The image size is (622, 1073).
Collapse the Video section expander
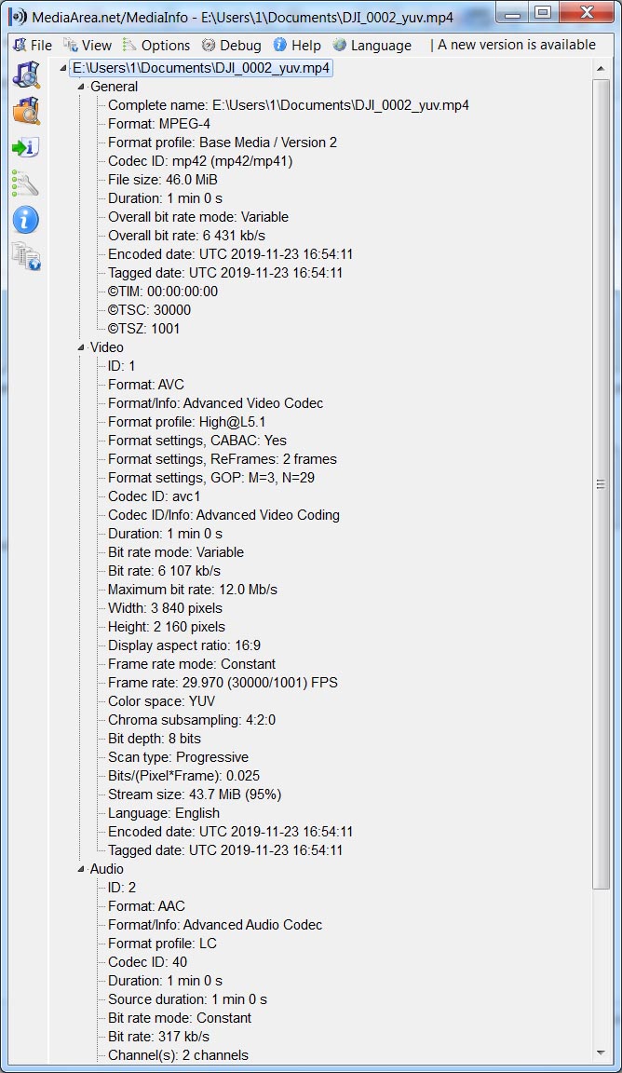[81, 347]
